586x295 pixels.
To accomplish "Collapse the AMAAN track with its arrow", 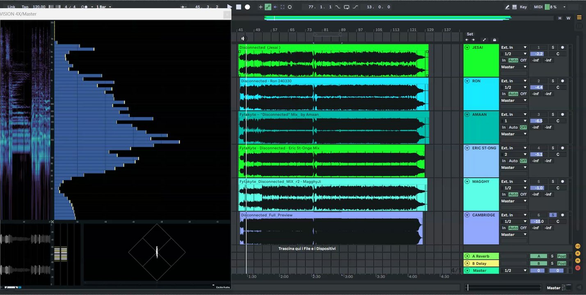I will 467,115.
